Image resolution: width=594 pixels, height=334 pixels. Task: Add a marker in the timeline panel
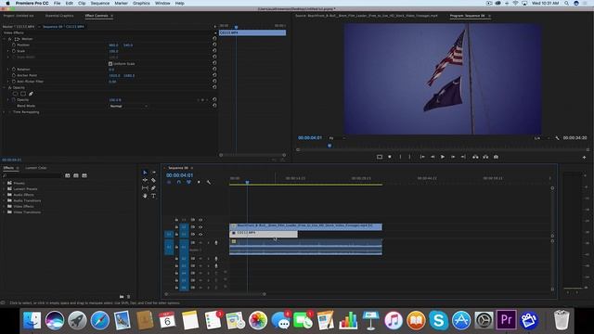[x=199, y=182]
